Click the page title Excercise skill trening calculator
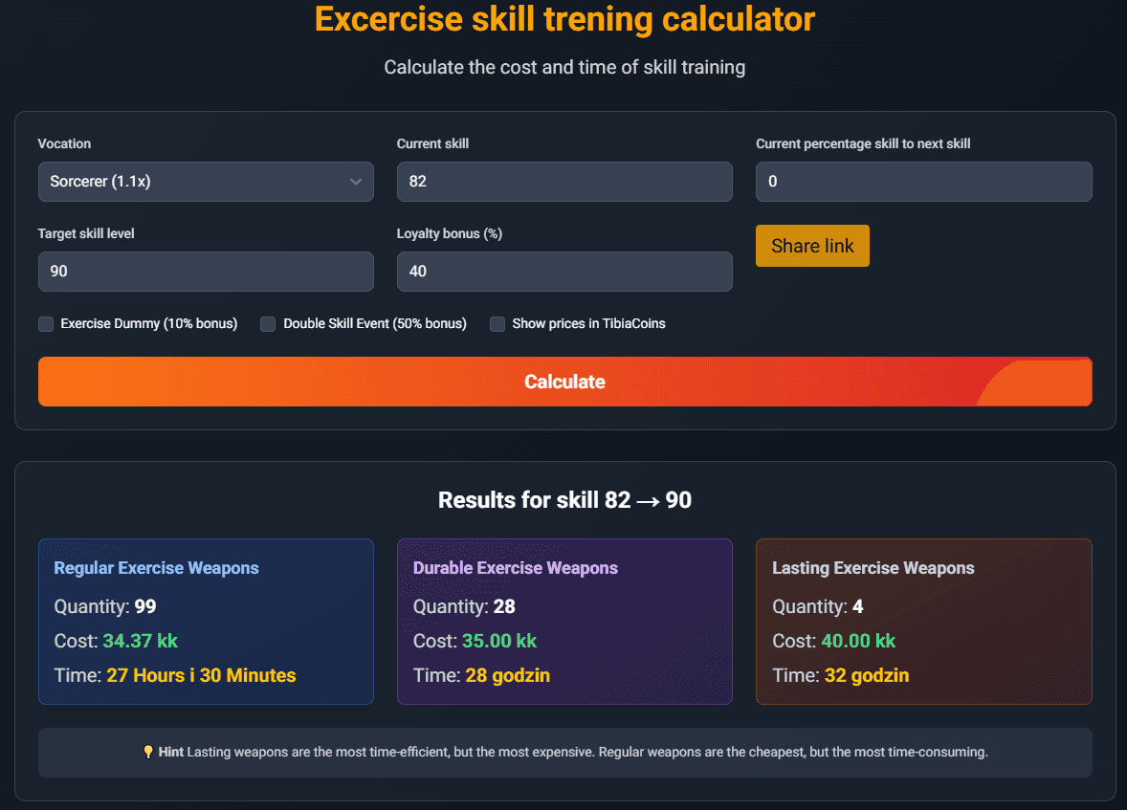 [563, 19]
